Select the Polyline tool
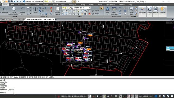This screenshot has width=174, height=98. 5,10
